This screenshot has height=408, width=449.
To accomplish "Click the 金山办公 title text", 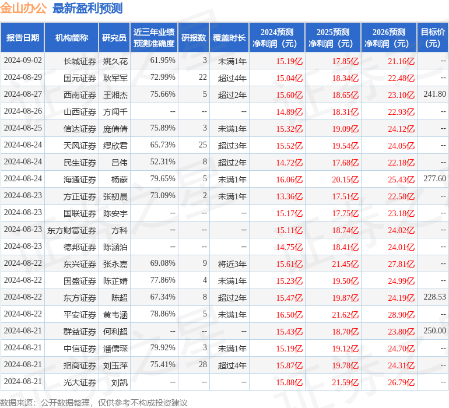I will [23, 8].
